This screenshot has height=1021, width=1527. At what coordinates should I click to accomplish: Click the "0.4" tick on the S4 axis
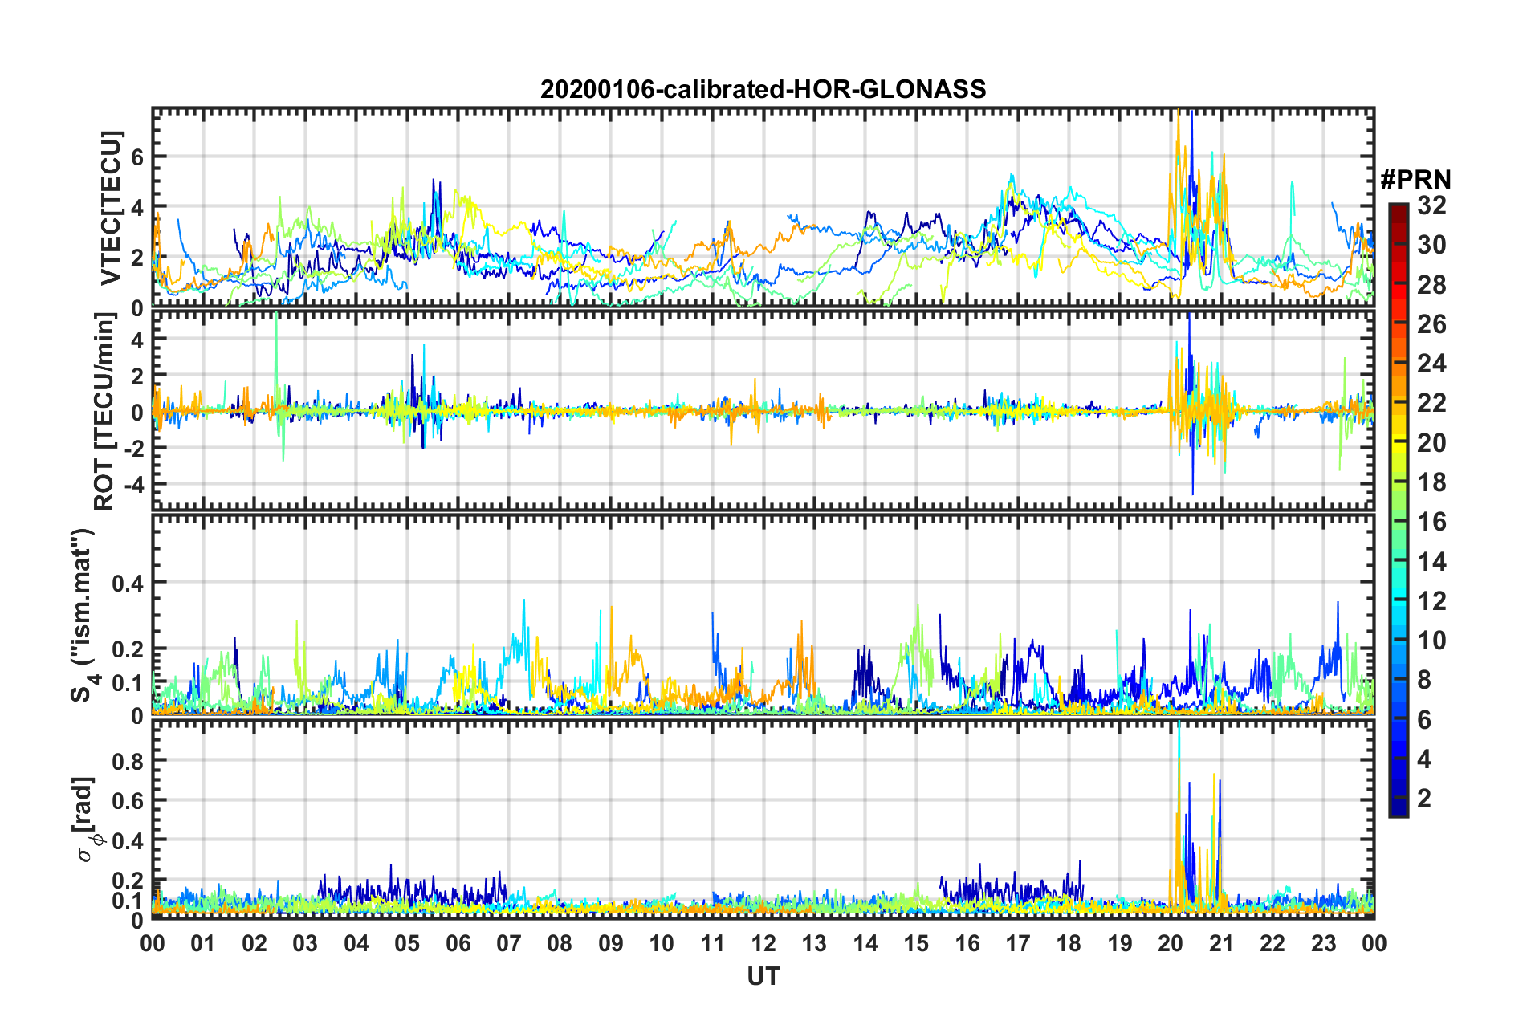[128, 583]
